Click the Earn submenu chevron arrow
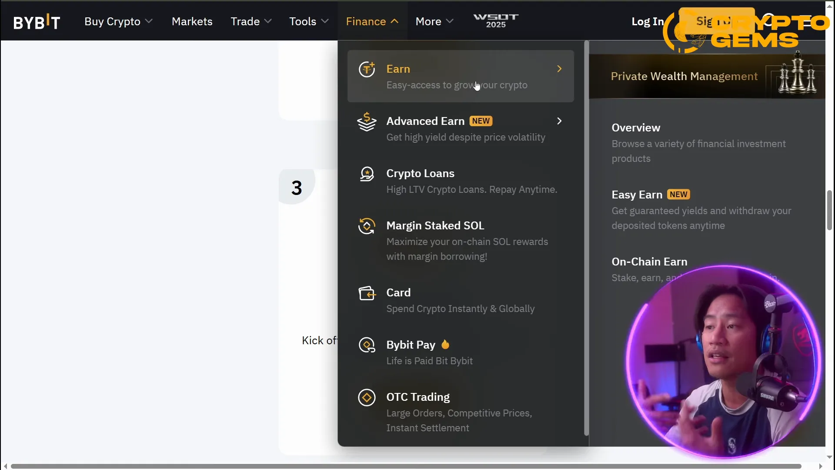The width and height of the screenshot is (835, 470). pyautogui.click(x=559, y=69)
